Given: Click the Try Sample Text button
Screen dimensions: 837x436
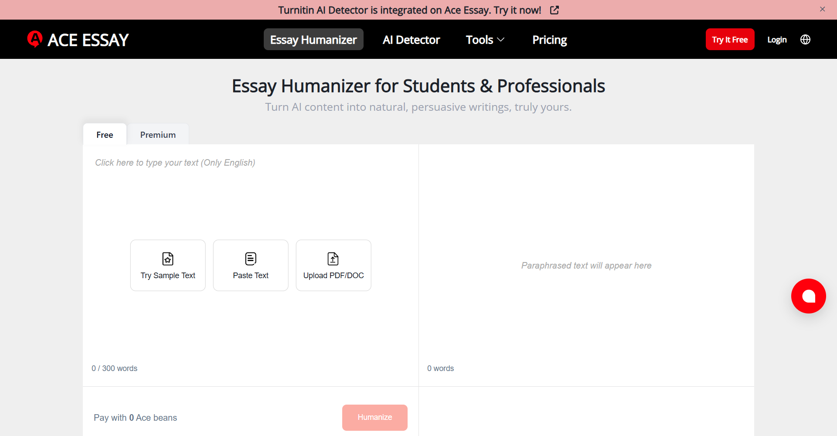Looking at the screenshot, I should (x=168, y=265).
